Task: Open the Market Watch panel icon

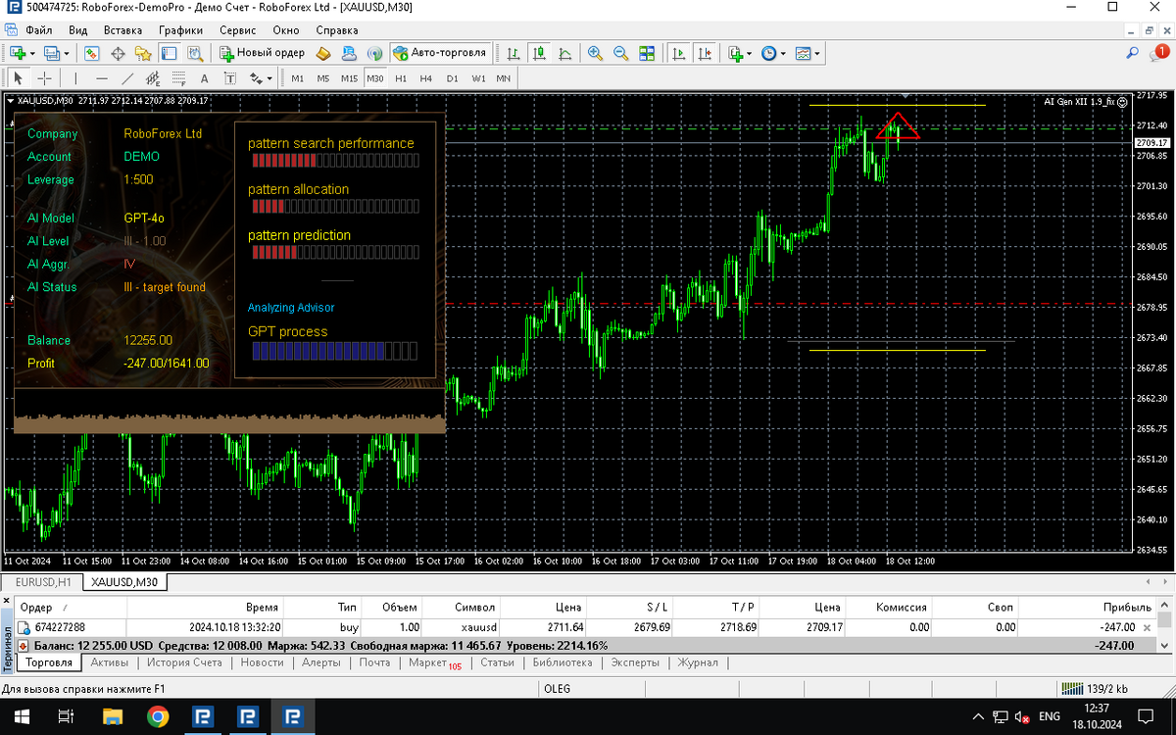Action: pyautogui.click(x=92, y=53)
